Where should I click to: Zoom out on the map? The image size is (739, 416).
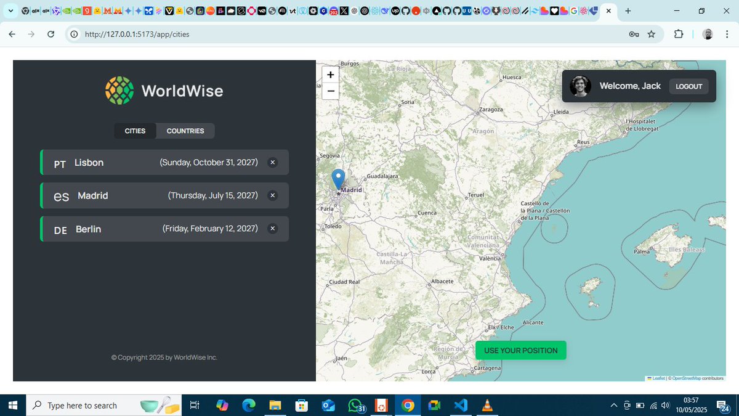click(331, 91)
